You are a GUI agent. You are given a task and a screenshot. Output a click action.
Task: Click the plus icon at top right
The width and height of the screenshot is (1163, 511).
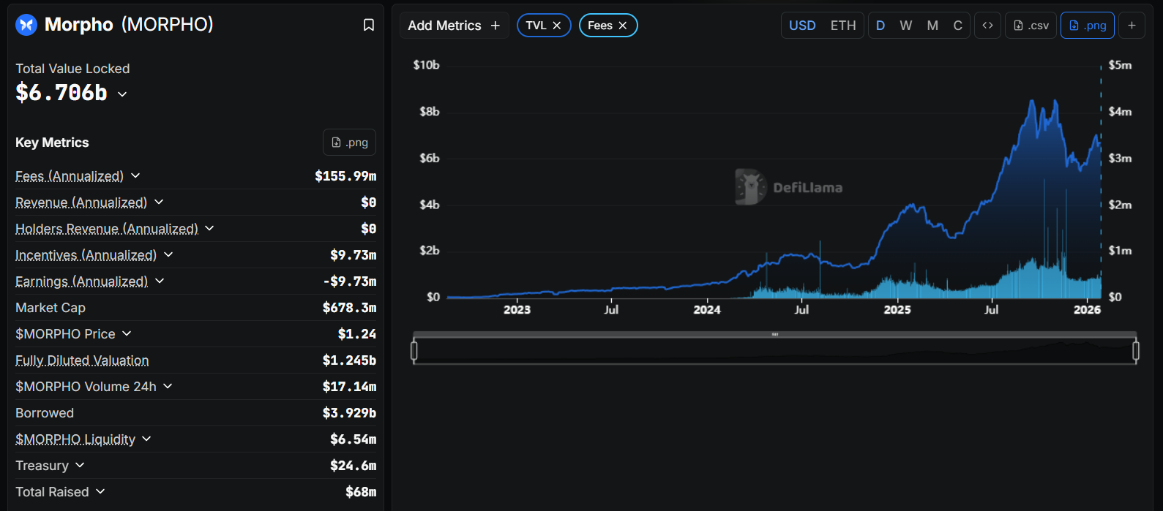coord(1132,26)
